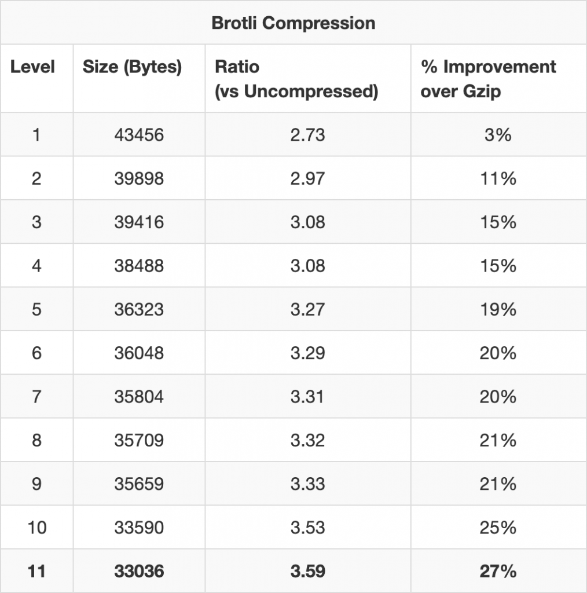587x593 pixels.
Task: Click the 3% improvement cell
Action: [498, 135]
